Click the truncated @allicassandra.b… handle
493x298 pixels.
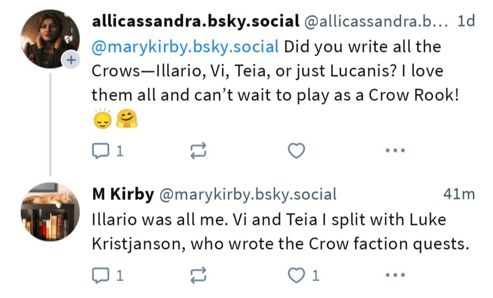click(376, 21)
